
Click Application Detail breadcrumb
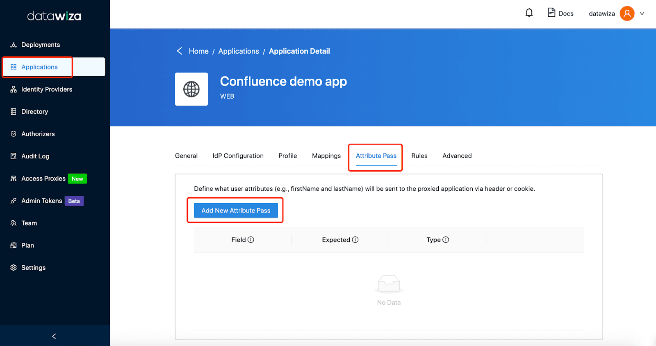coord(299,51)
